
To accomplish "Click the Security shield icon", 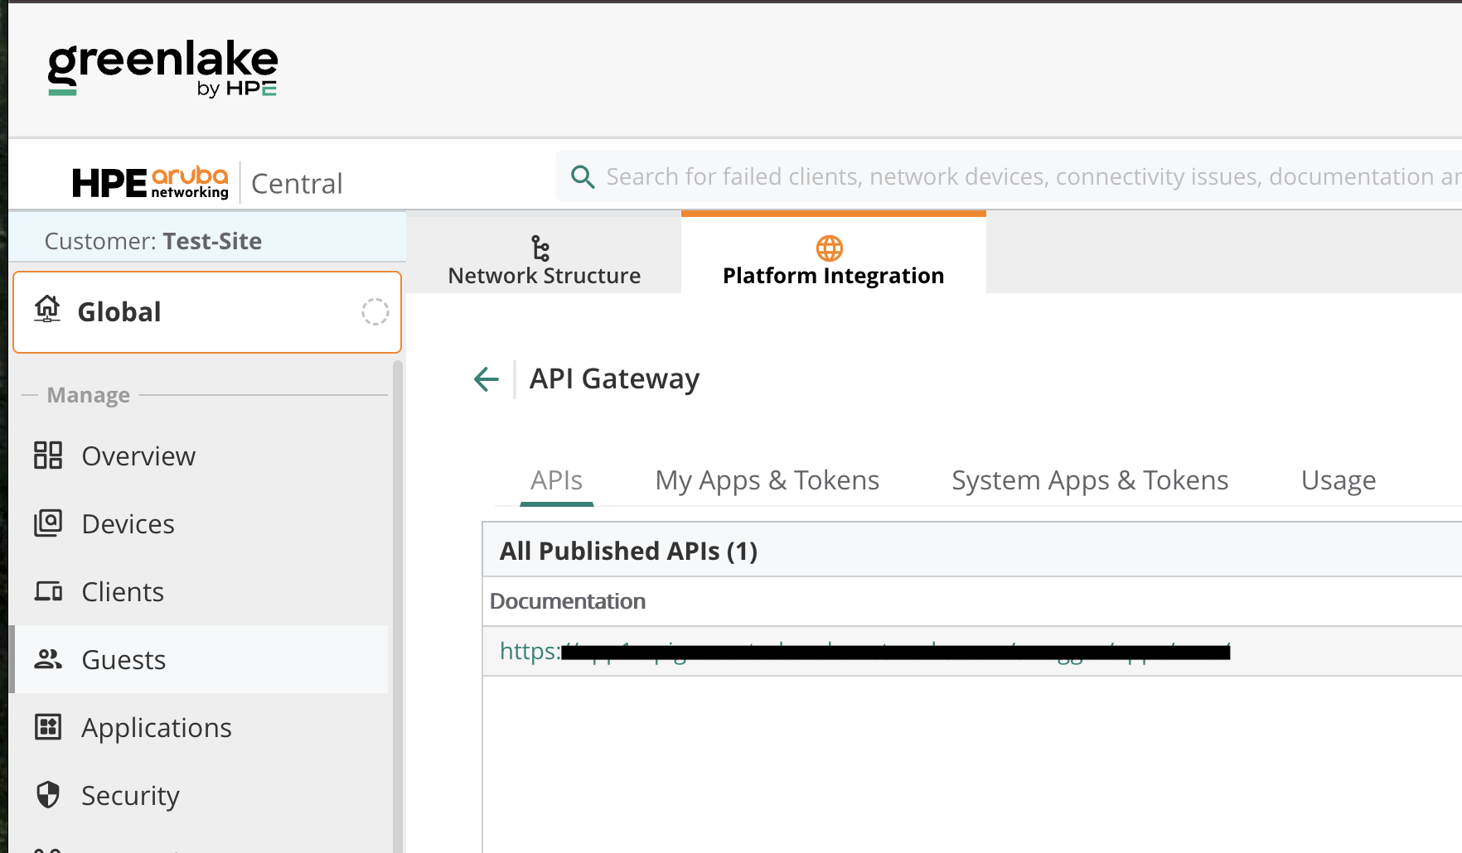I will [48, 795].
